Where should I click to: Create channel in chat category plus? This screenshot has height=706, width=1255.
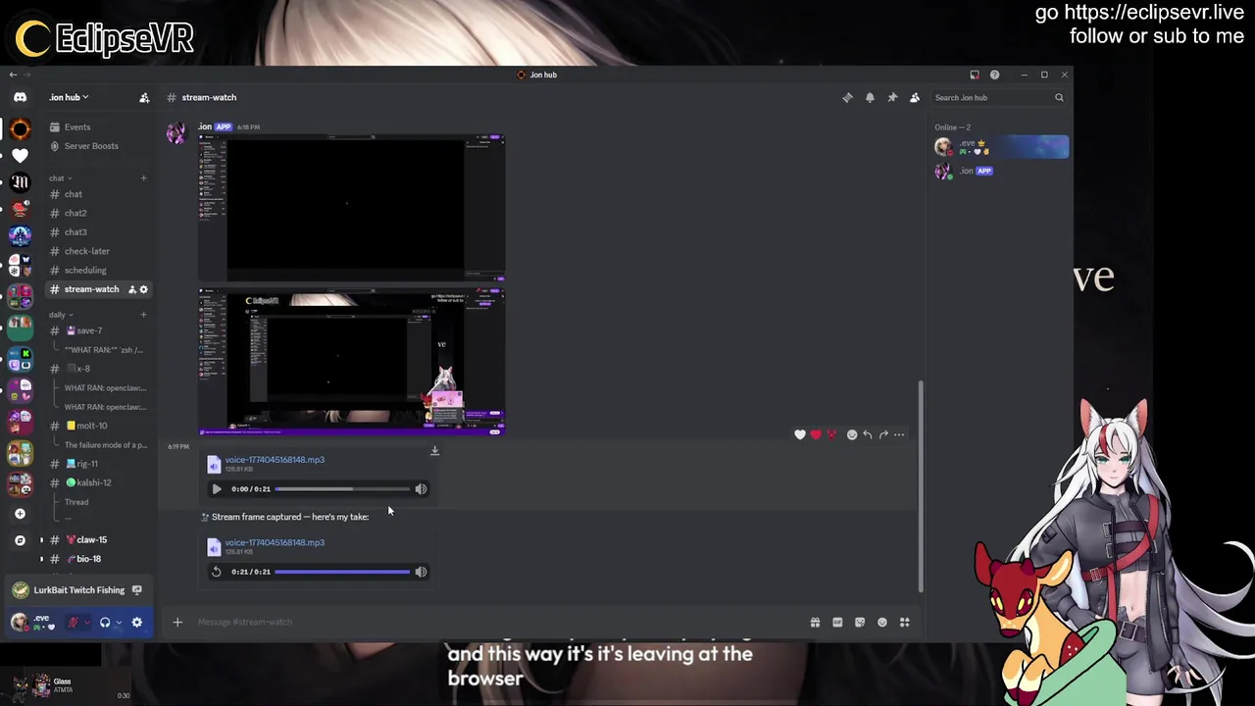(143, 178)
